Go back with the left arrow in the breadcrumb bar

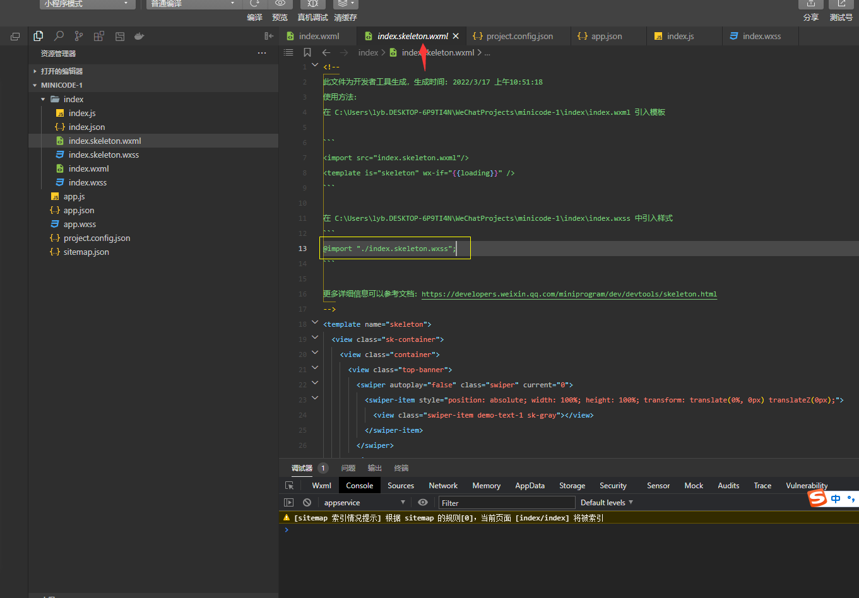(x=326, y=52)
